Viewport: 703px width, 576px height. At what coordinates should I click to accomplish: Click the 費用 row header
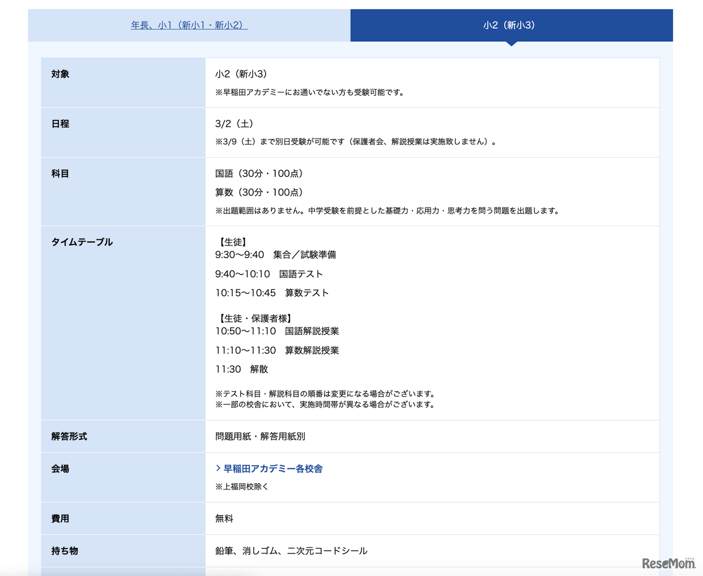tap(60, 518)
